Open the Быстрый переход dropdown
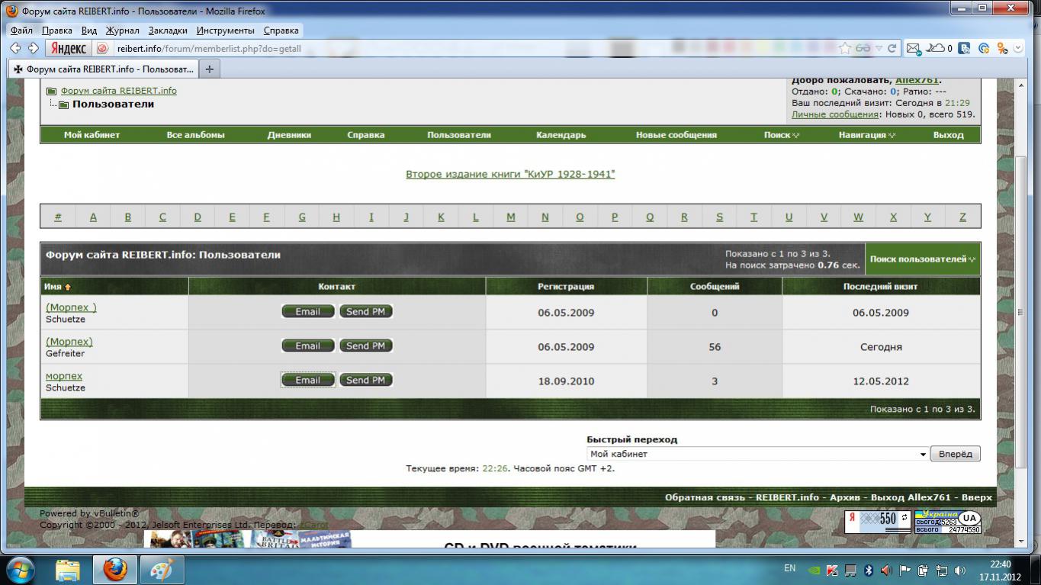Screen dimensions: 1041x585 pos(757,454)
